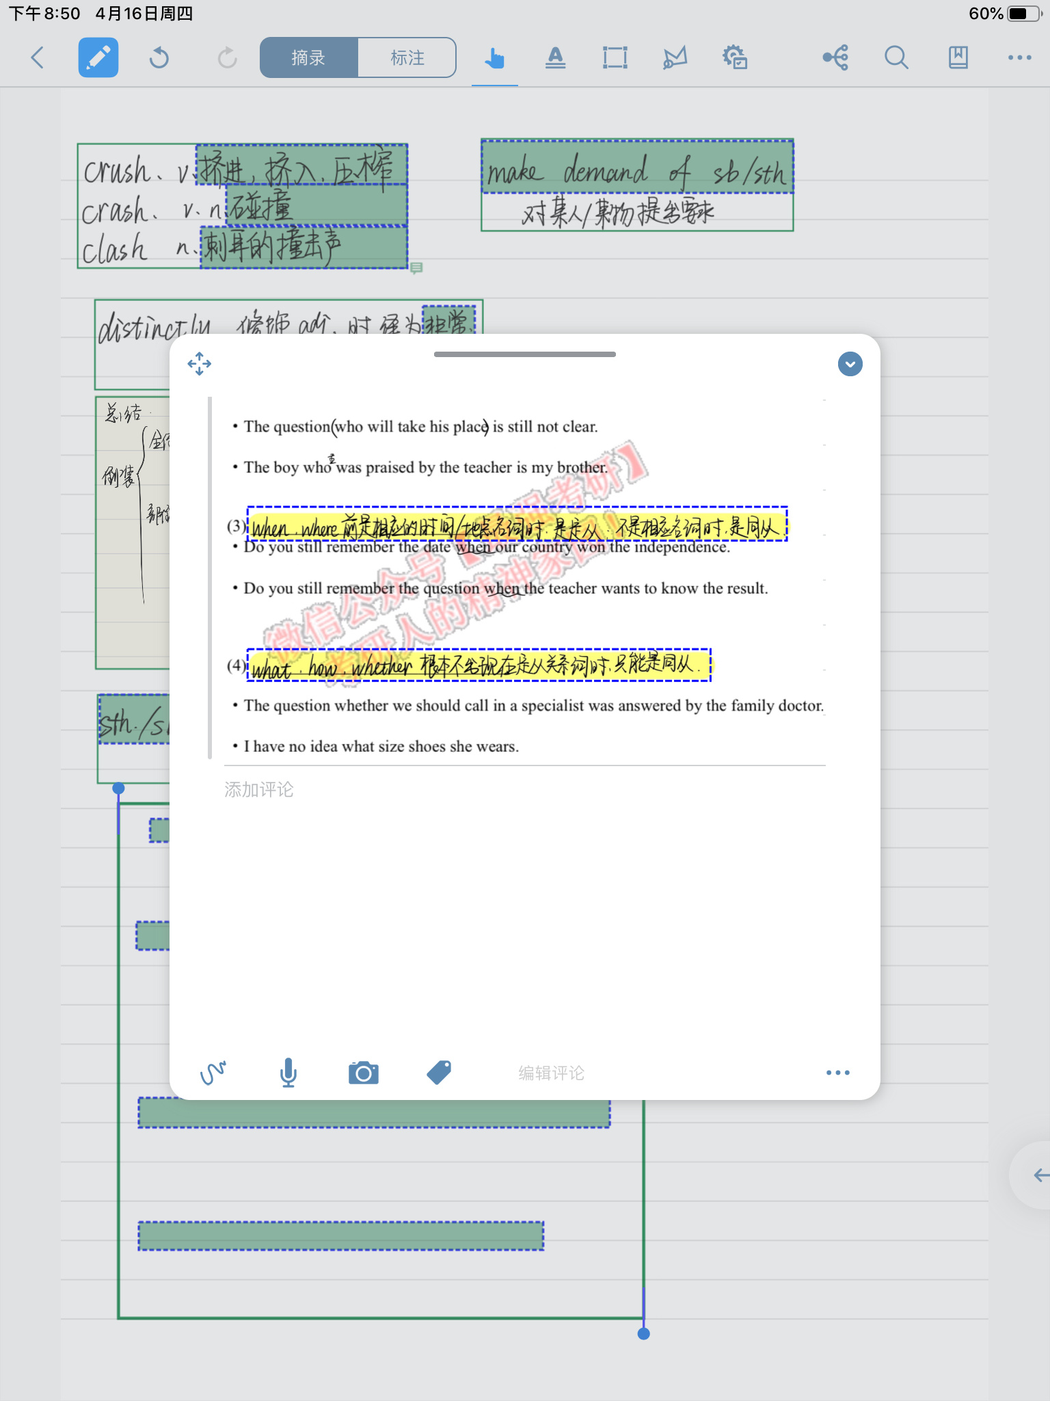
Task: Open the top-right more options menu
Action: click(1019, 58)
